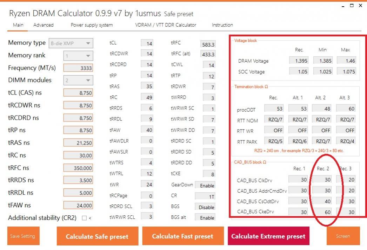367x250 pixels.
Task: Click the Frequency (MT/s) input field
Action: click(x=78, y=68)
